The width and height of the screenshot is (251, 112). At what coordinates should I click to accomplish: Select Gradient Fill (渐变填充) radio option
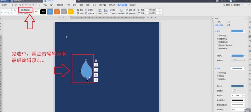pos(222,42)
